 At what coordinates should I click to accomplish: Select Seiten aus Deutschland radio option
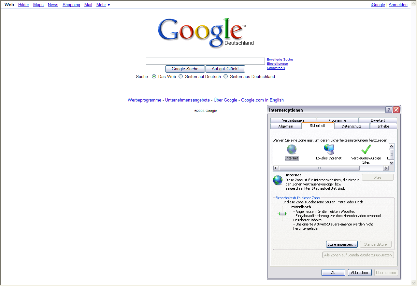tap(226, 77)
